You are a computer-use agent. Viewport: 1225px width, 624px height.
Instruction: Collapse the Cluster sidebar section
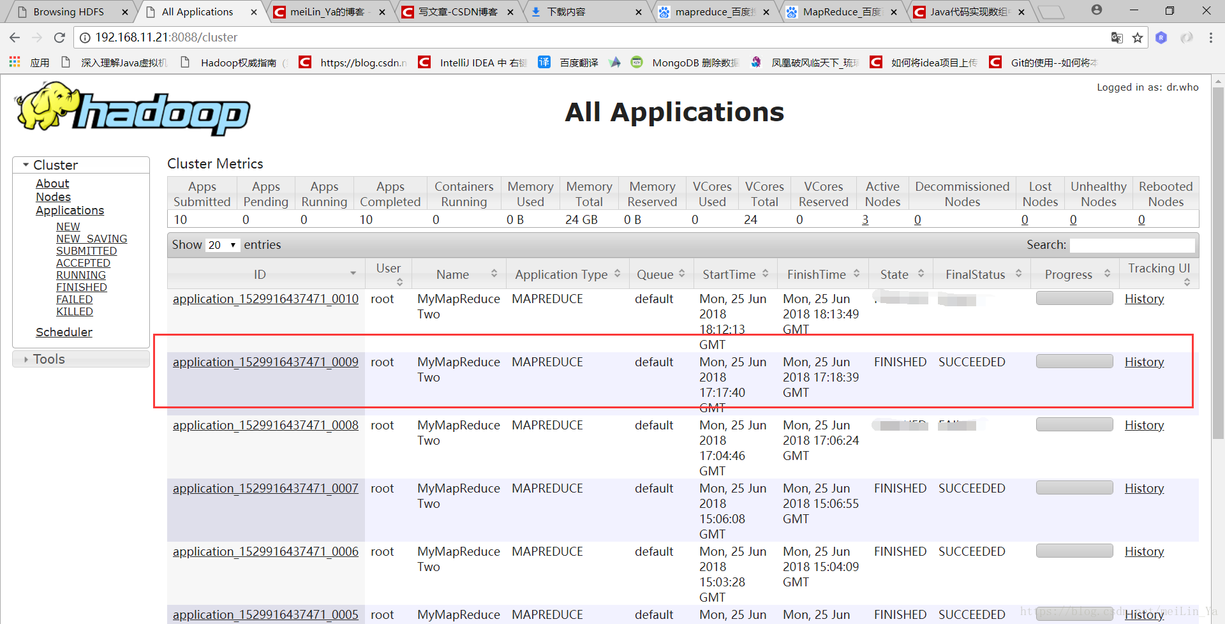[x=80, y=165]
